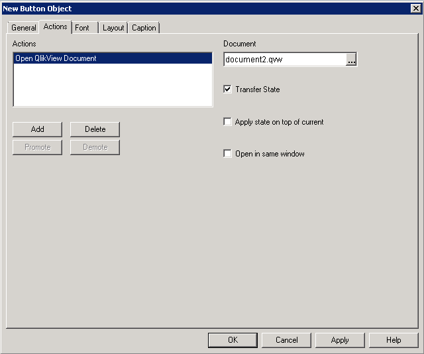Close the New Button Object window

tap(416, 9)
